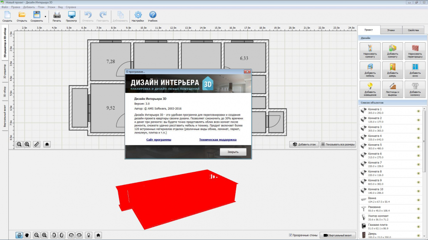The width and height of the screenshot is (428, 240).
Task: Click the Отменить undo arrow icon
Action: pyautogui.click(x=88, y=16)
